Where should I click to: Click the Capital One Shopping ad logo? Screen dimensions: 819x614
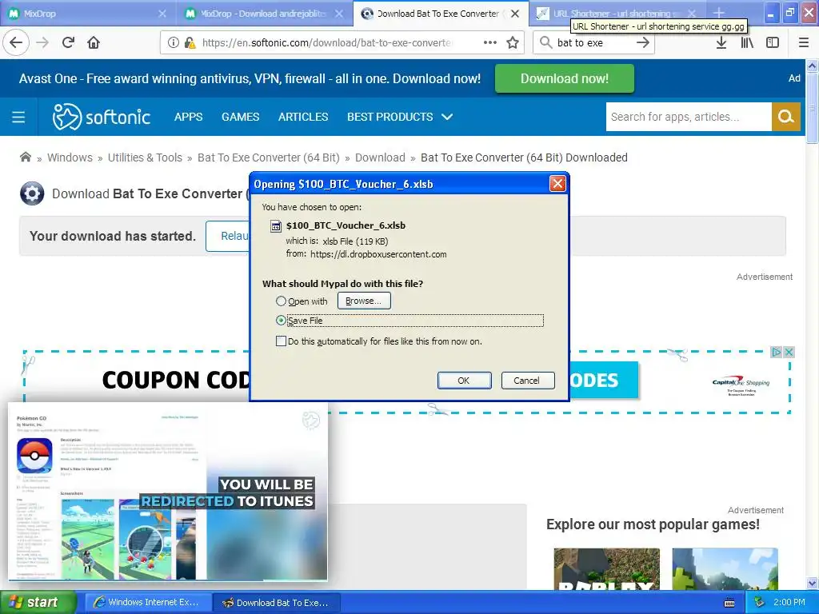(741, 385)
